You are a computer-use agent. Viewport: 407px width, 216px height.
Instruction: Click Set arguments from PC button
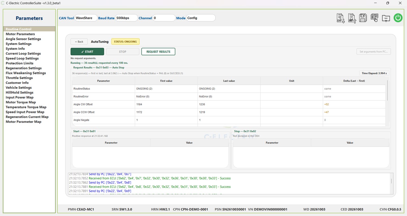click(x=374, y=52)
